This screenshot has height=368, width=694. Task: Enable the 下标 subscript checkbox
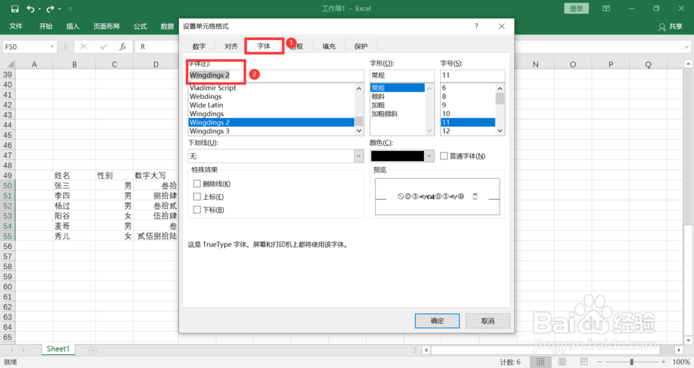(197, 210)
